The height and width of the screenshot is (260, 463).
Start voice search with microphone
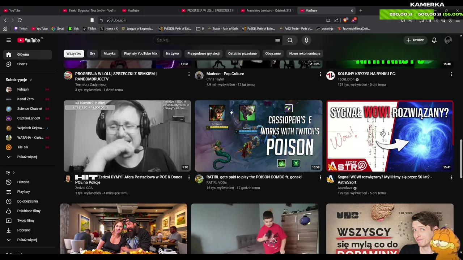click(306, 40)
